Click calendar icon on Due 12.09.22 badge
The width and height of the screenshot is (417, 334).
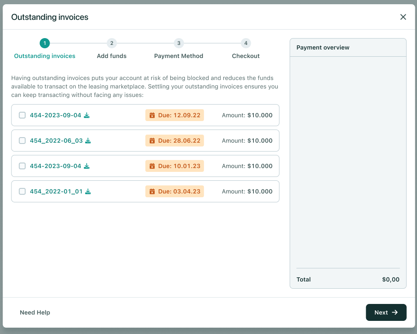[x=152, y=115]
